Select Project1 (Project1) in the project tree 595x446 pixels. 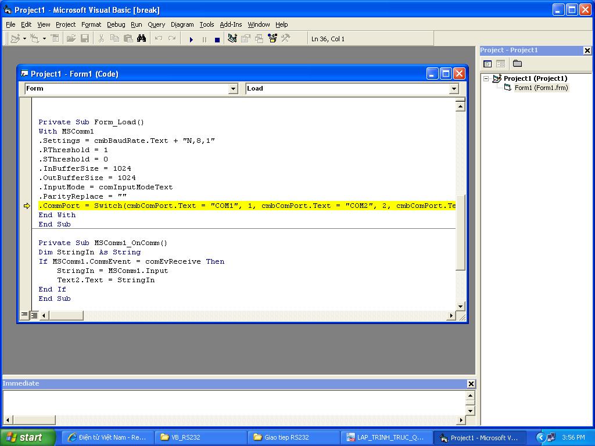(x=535, y=78)
